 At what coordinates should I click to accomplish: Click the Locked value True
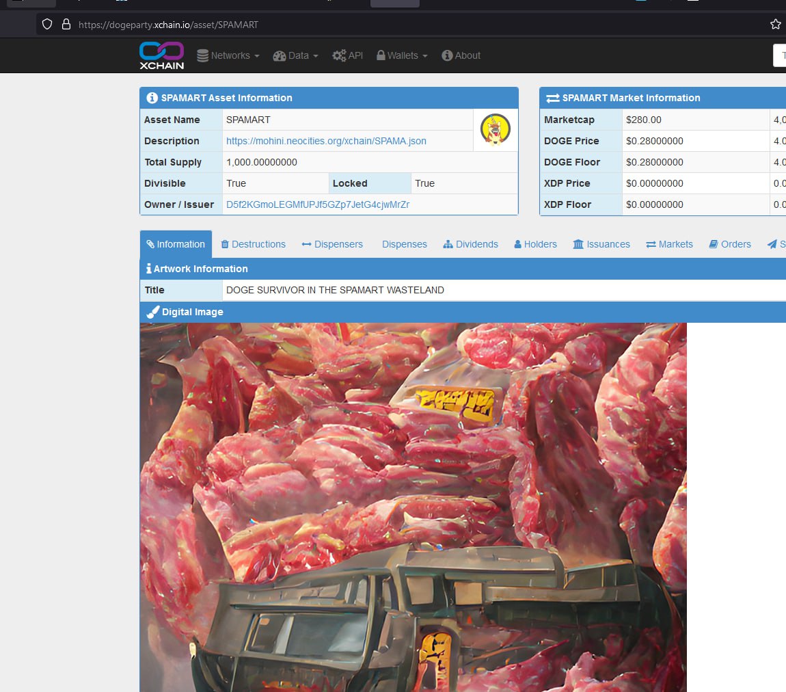click(x=424, y=183)
